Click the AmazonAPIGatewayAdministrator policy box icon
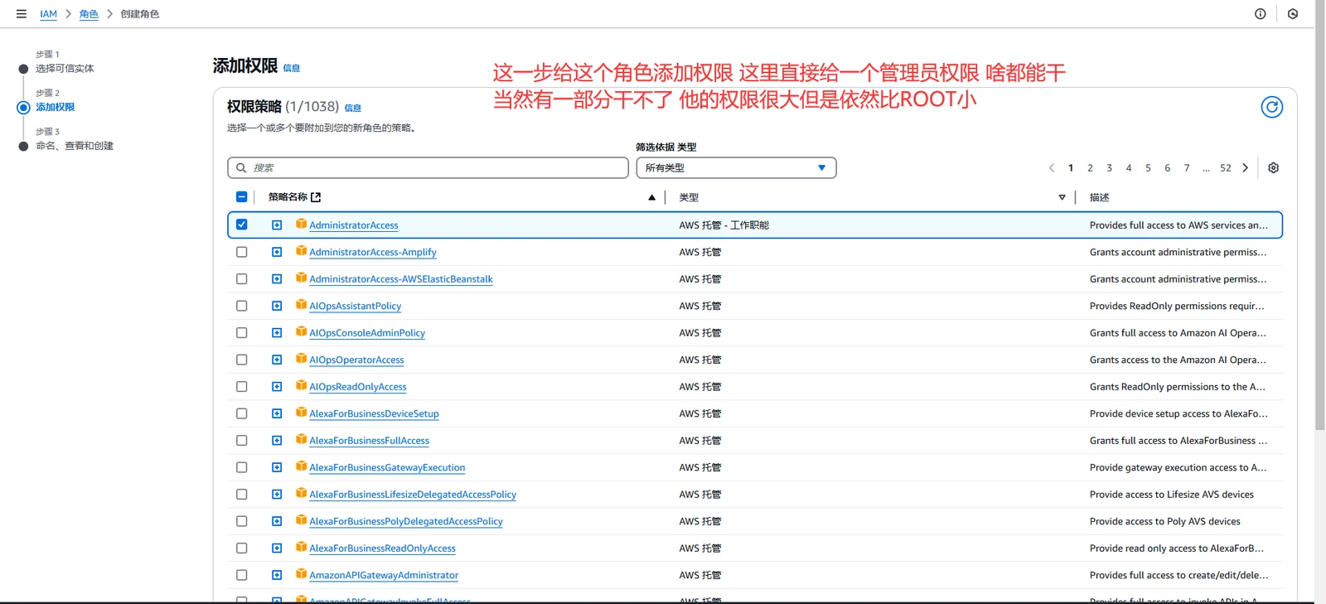1326x604 pixels. tap(302, 575)
